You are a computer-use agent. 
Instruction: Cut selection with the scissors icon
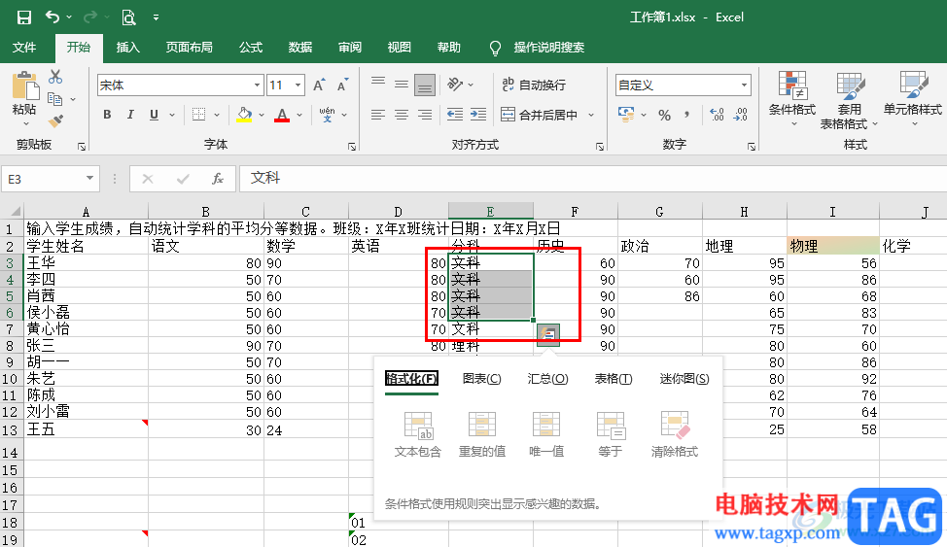(55, 77)
